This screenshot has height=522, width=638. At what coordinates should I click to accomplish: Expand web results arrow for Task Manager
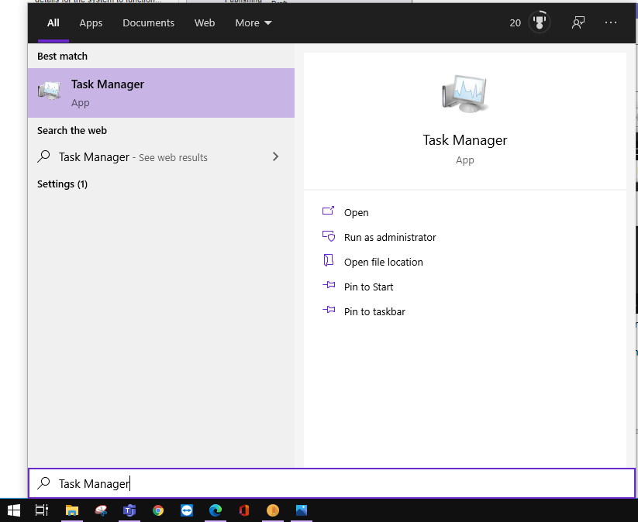pos(275,156)
